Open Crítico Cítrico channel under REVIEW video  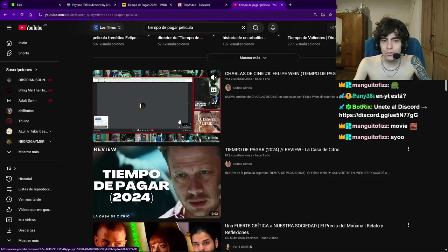tap(242, 164)
